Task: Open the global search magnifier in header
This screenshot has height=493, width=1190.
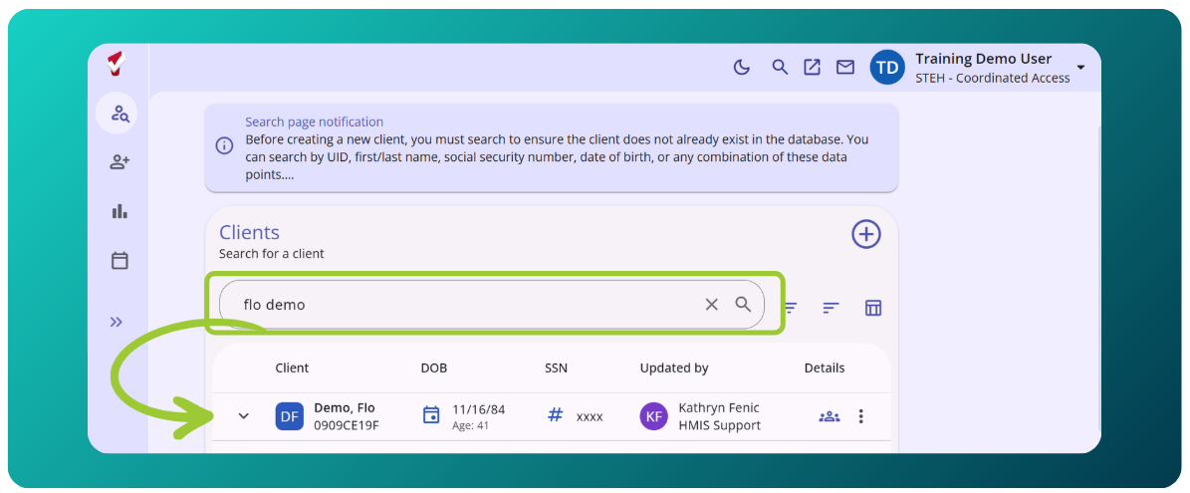Action: click(780, 67)
